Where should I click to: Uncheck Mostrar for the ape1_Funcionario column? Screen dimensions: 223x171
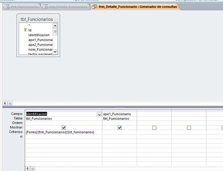[120, 128]
